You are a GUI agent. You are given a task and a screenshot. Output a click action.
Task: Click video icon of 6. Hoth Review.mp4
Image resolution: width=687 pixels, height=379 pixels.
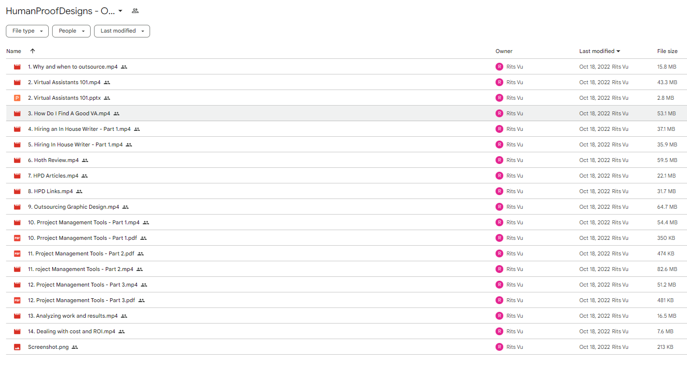(17, 160)
